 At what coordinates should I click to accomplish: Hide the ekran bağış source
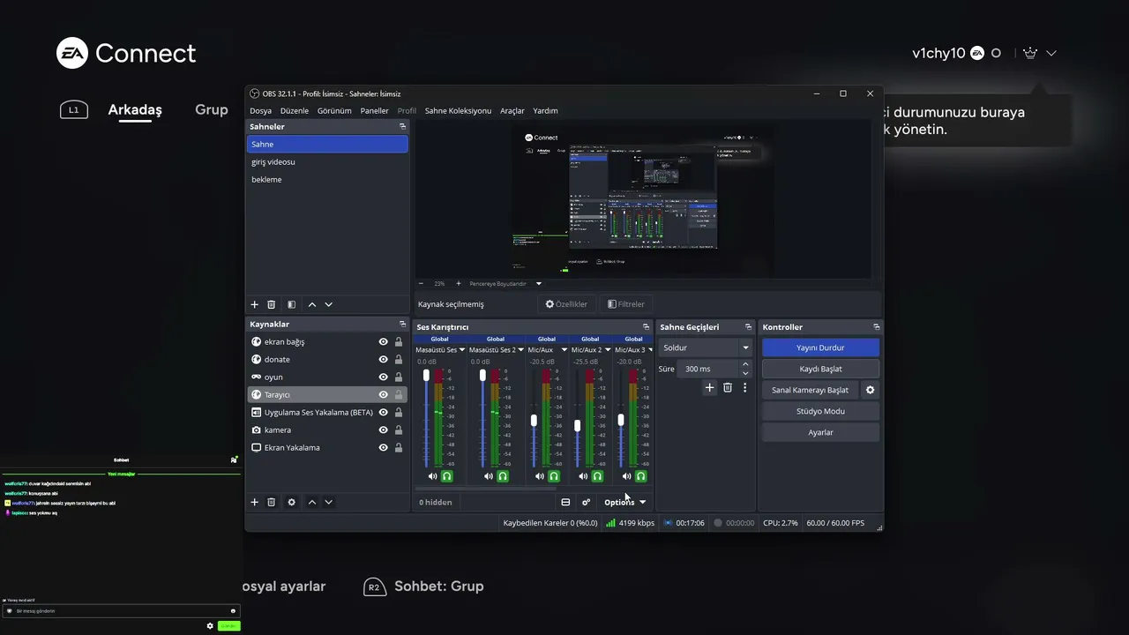[x=384, y=342]
